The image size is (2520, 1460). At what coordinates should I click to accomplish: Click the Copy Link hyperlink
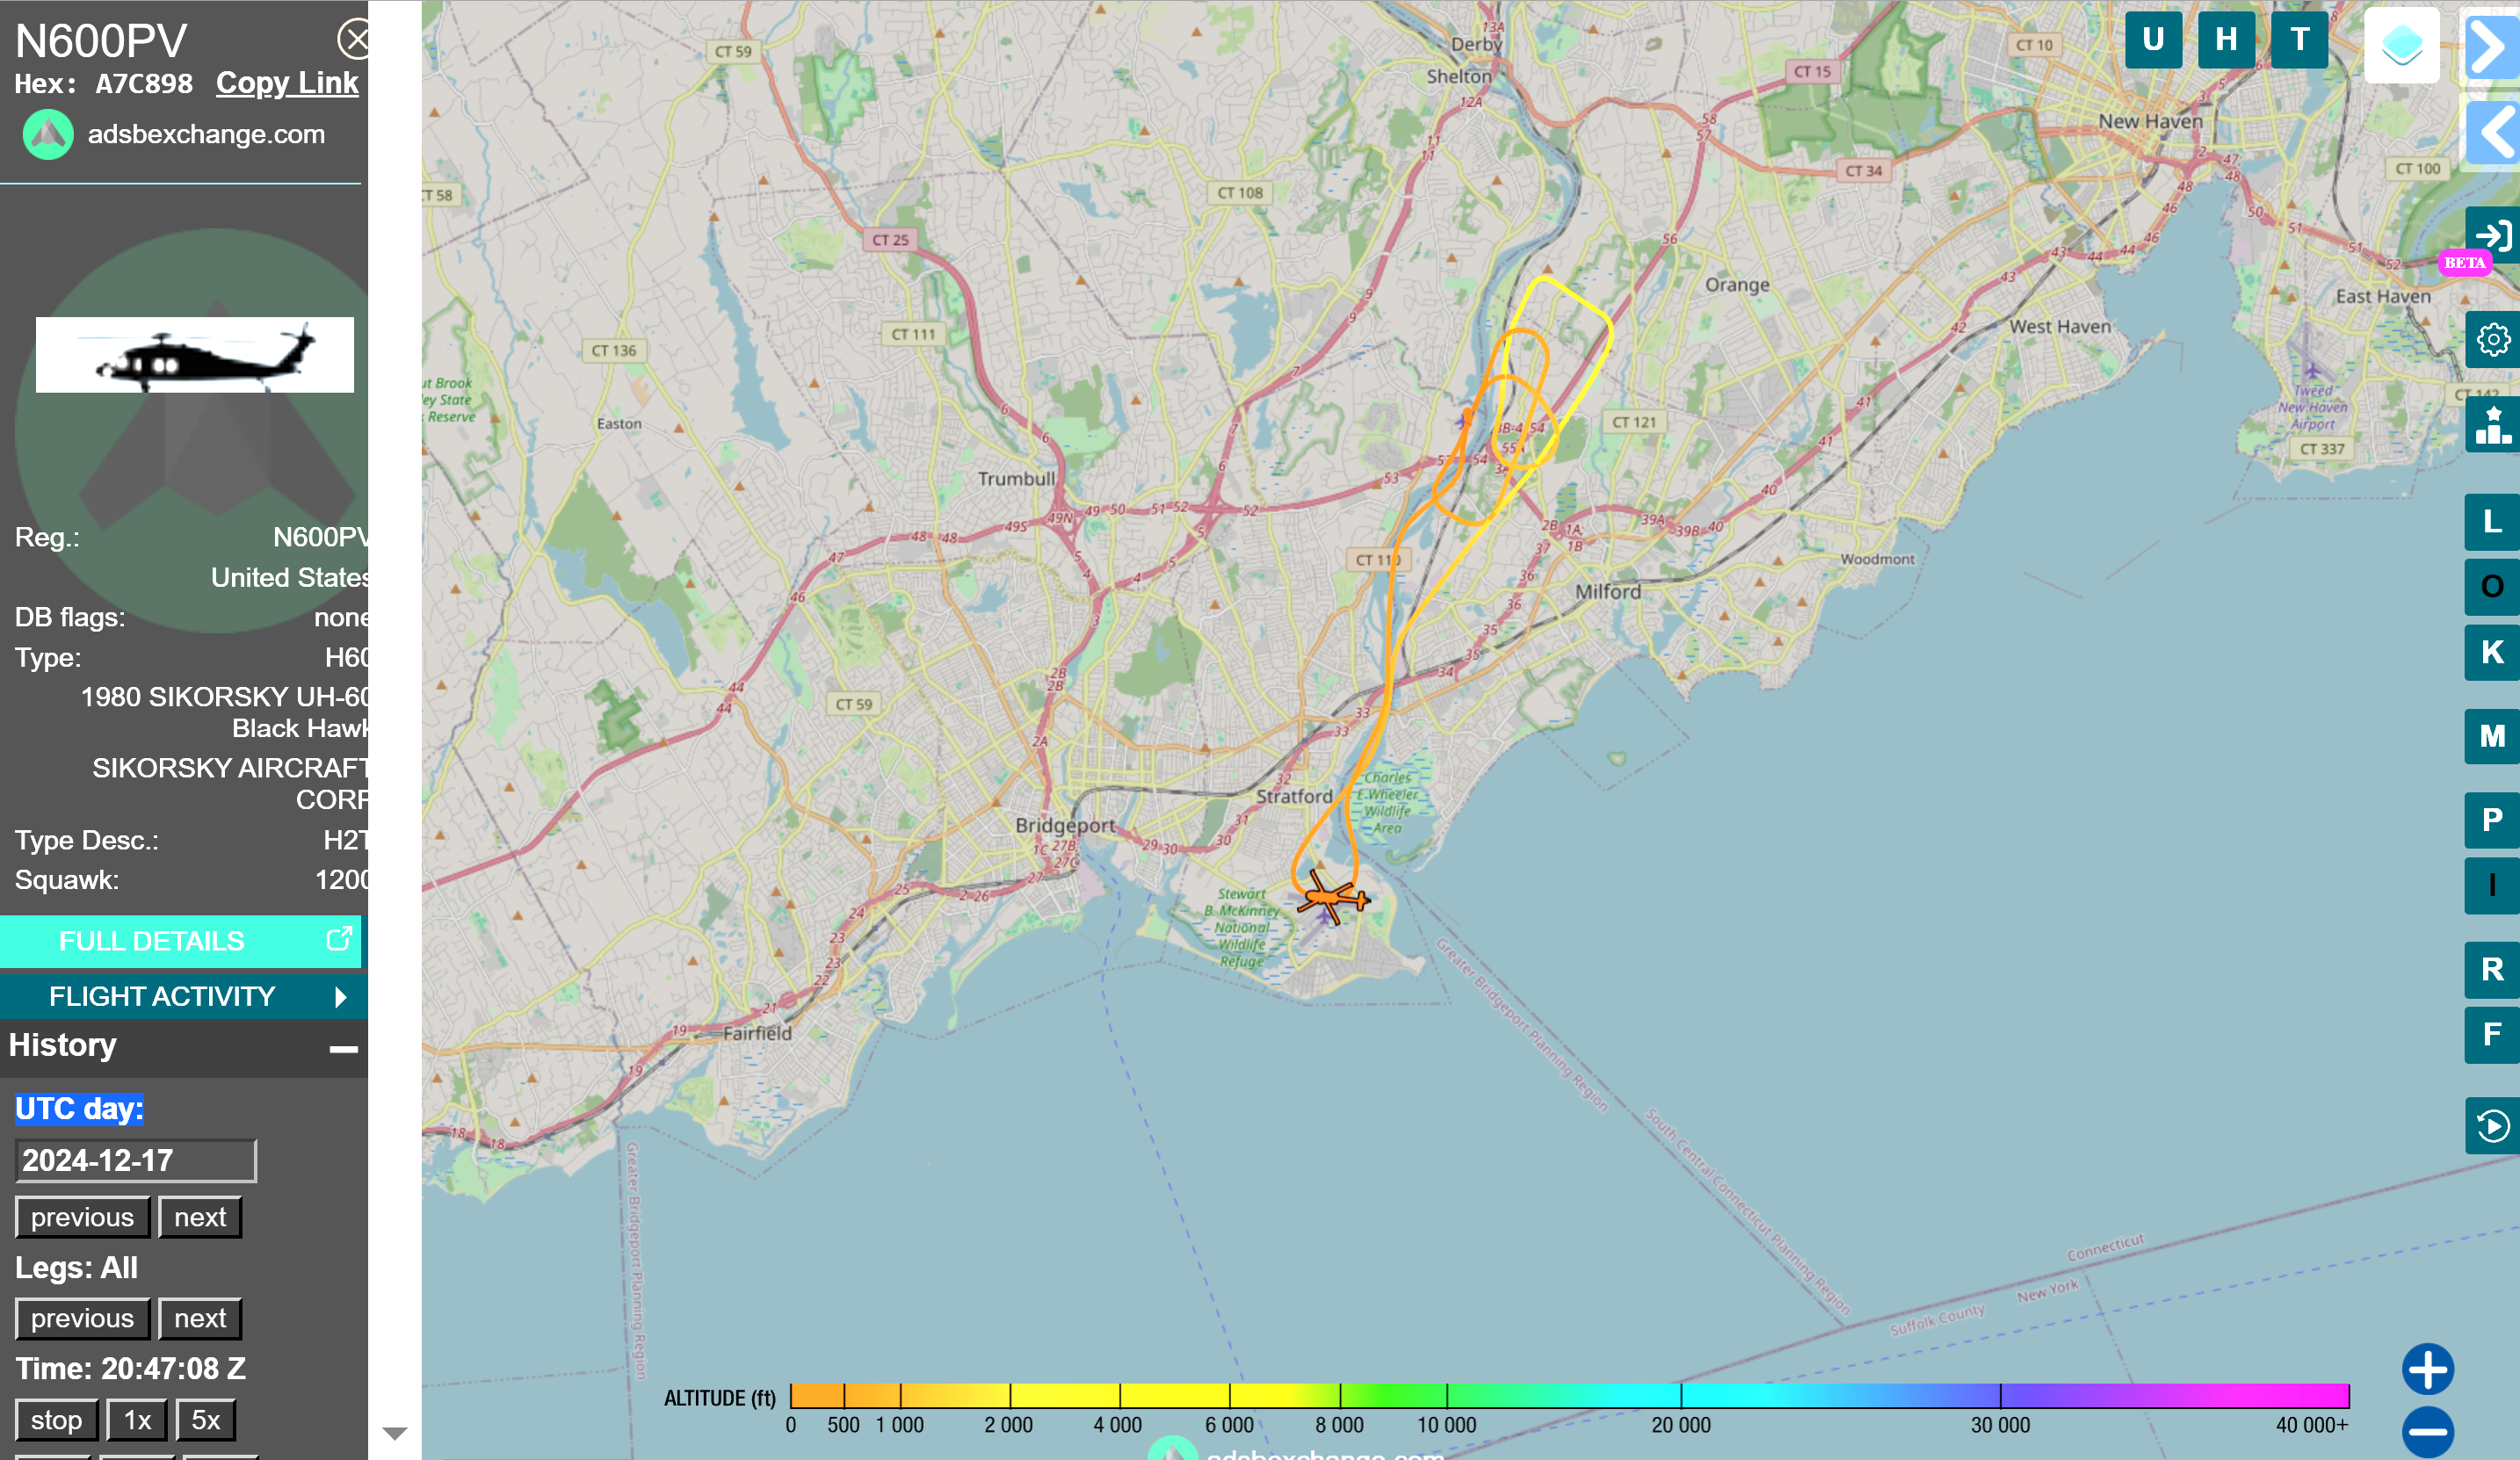click(287, 83)
